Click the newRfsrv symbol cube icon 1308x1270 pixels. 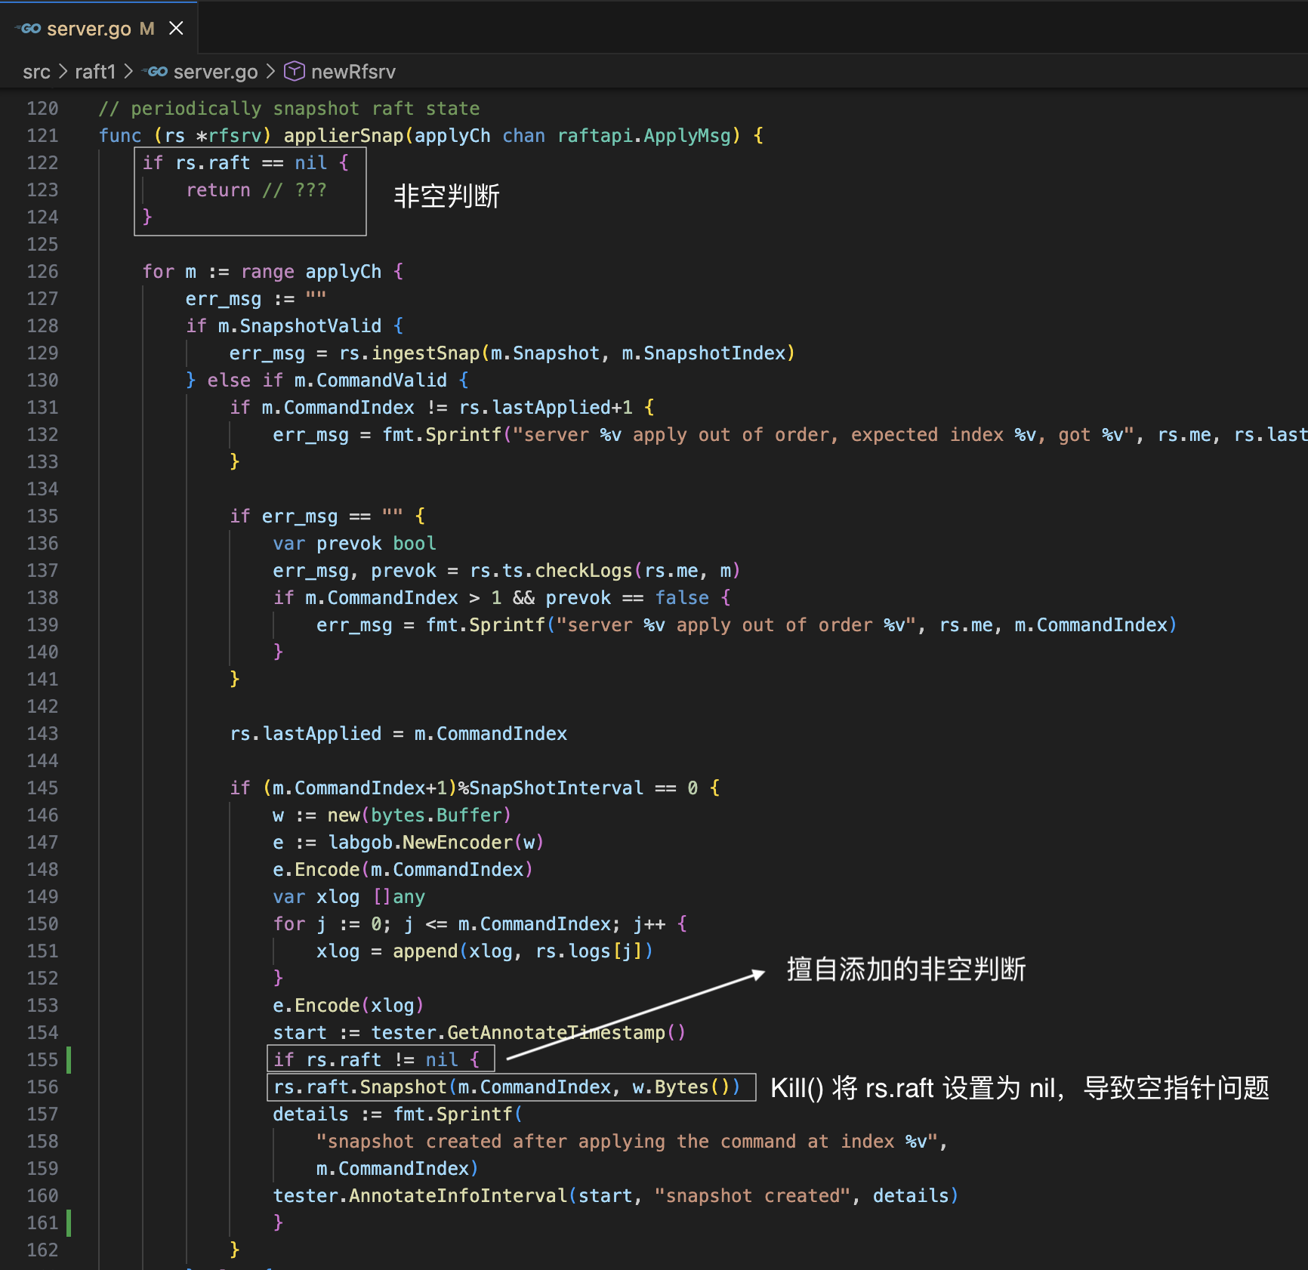click(295, 72)
